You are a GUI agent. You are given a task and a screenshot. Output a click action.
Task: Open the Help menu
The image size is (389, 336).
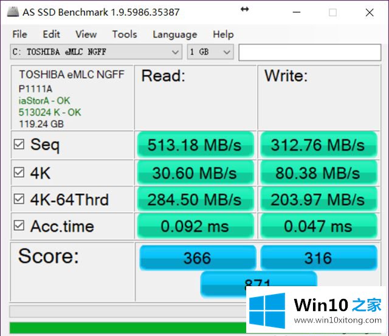223,35
